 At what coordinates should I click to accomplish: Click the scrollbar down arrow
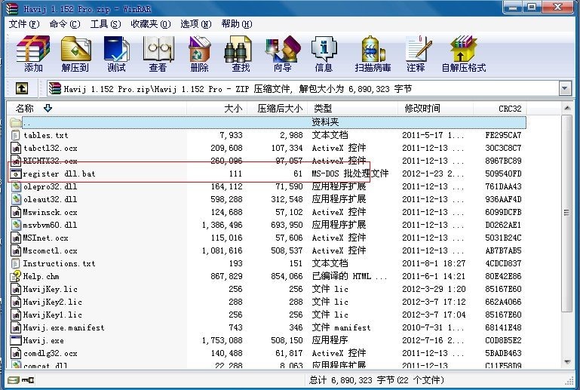coord(566,361)
